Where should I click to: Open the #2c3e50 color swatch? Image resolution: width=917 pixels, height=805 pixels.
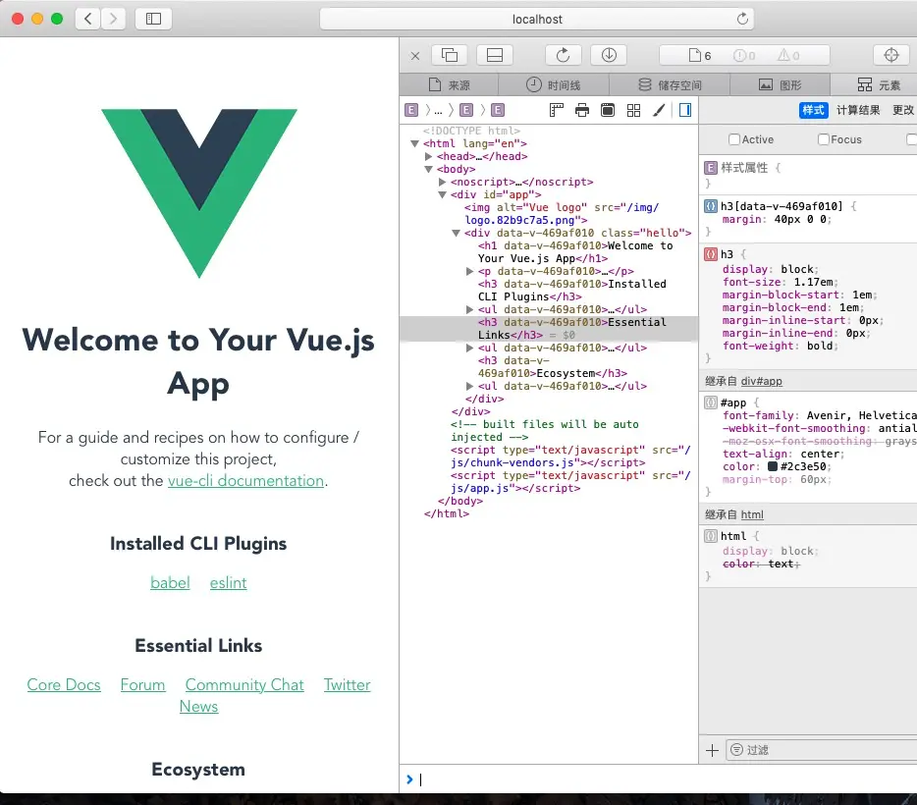tap(773, 466)
